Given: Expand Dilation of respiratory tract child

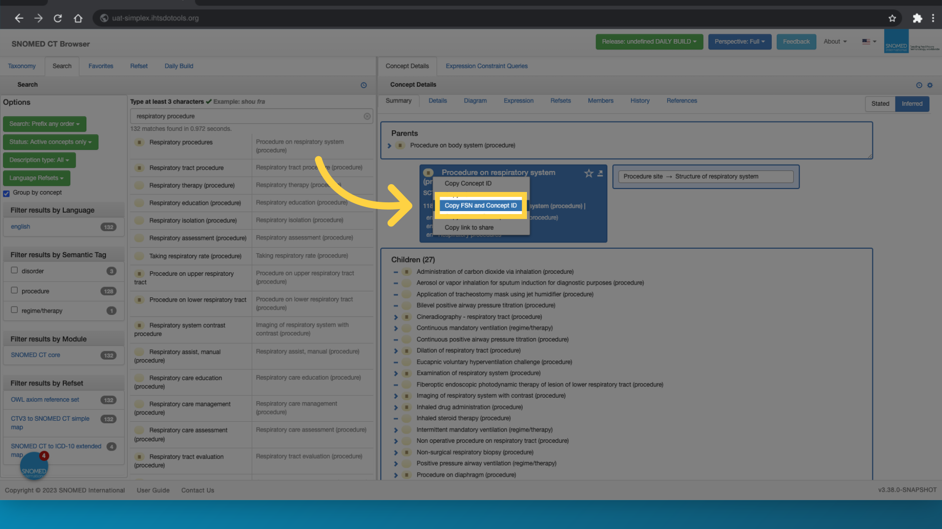Looking at the screenshot, I should coord(396,351).
